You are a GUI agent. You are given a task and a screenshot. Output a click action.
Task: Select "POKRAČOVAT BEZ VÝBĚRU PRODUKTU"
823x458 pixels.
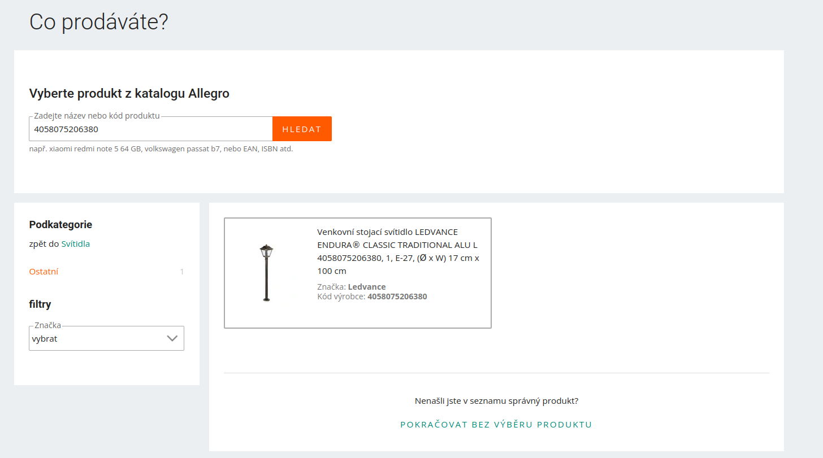(496, 424)
